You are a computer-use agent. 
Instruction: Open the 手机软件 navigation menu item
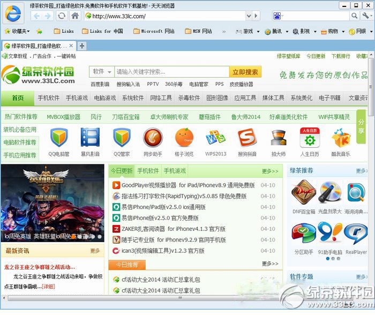(x=48, y=98)
